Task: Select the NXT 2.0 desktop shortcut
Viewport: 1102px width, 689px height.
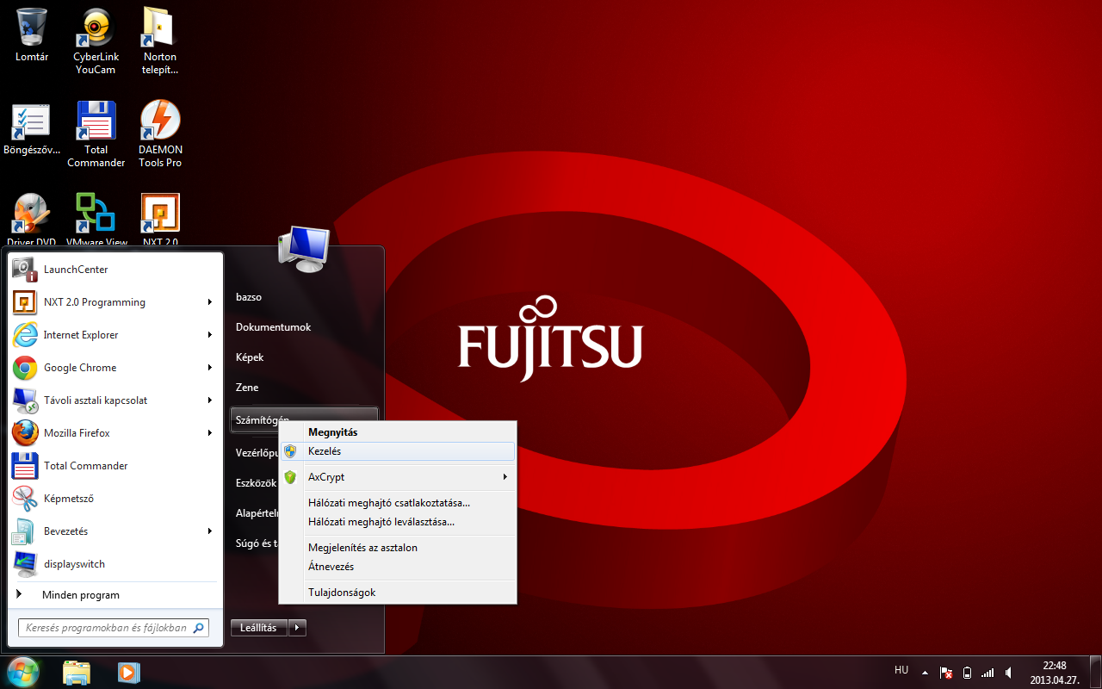Action: click(x=160, y=220)
